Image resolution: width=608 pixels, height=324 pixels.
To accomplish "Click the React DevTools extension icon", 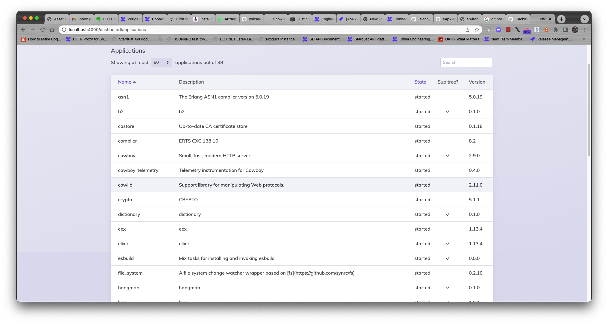I will [489, 30].
